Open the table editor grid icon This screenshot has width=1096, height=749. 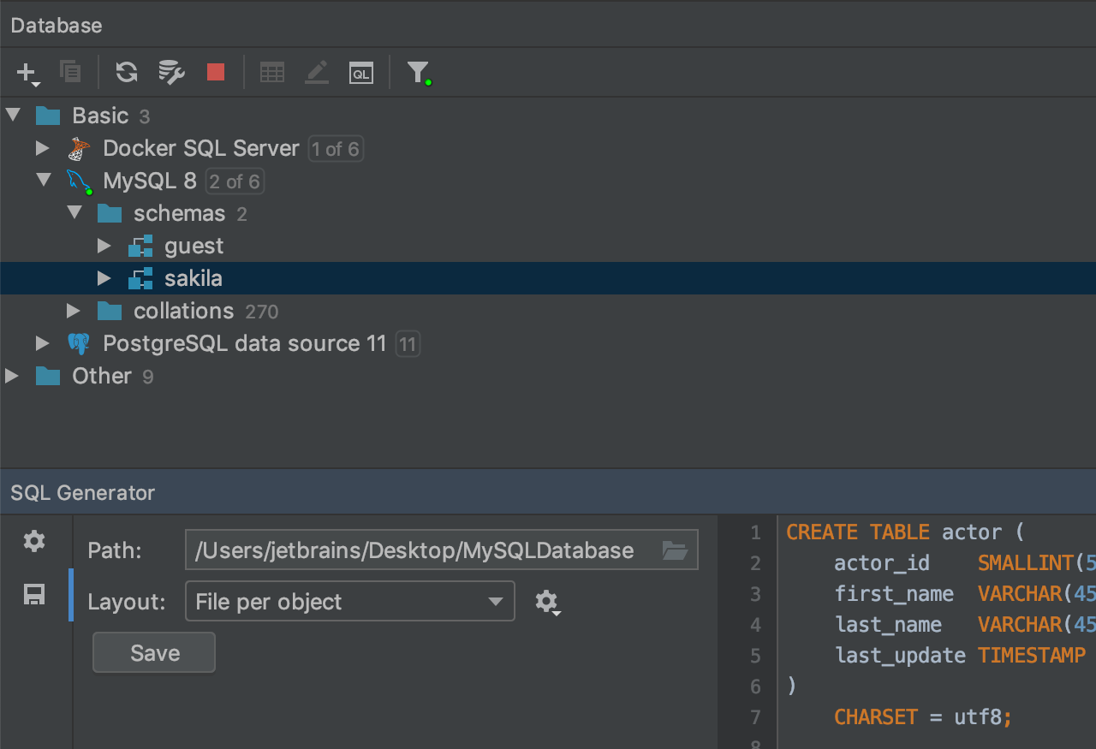point(271,73)
